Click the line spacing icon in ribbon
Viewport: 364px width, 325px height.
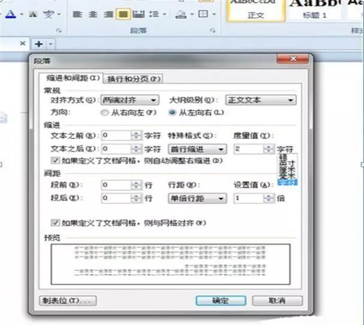pyautogui.click(x=154, y=14)
